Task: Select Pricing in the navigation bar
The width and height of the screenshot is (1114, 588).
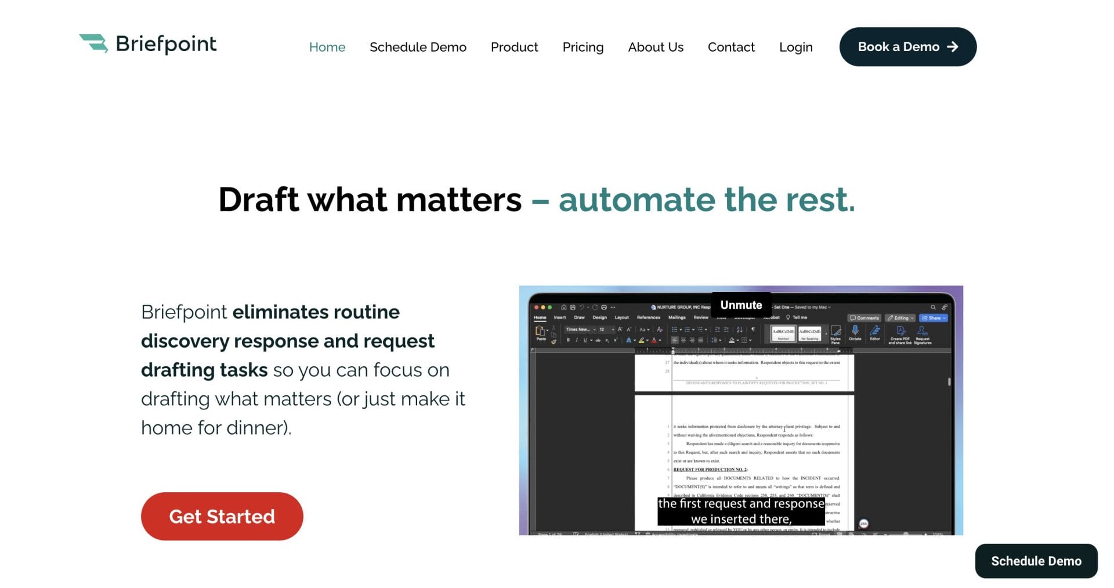Action: tap(583, 47)
